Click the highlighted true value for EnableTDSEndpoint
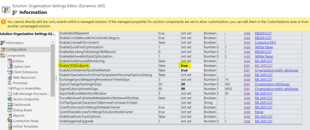The width and height of the screenshot is (310, 130). click(x=184, y=65)
